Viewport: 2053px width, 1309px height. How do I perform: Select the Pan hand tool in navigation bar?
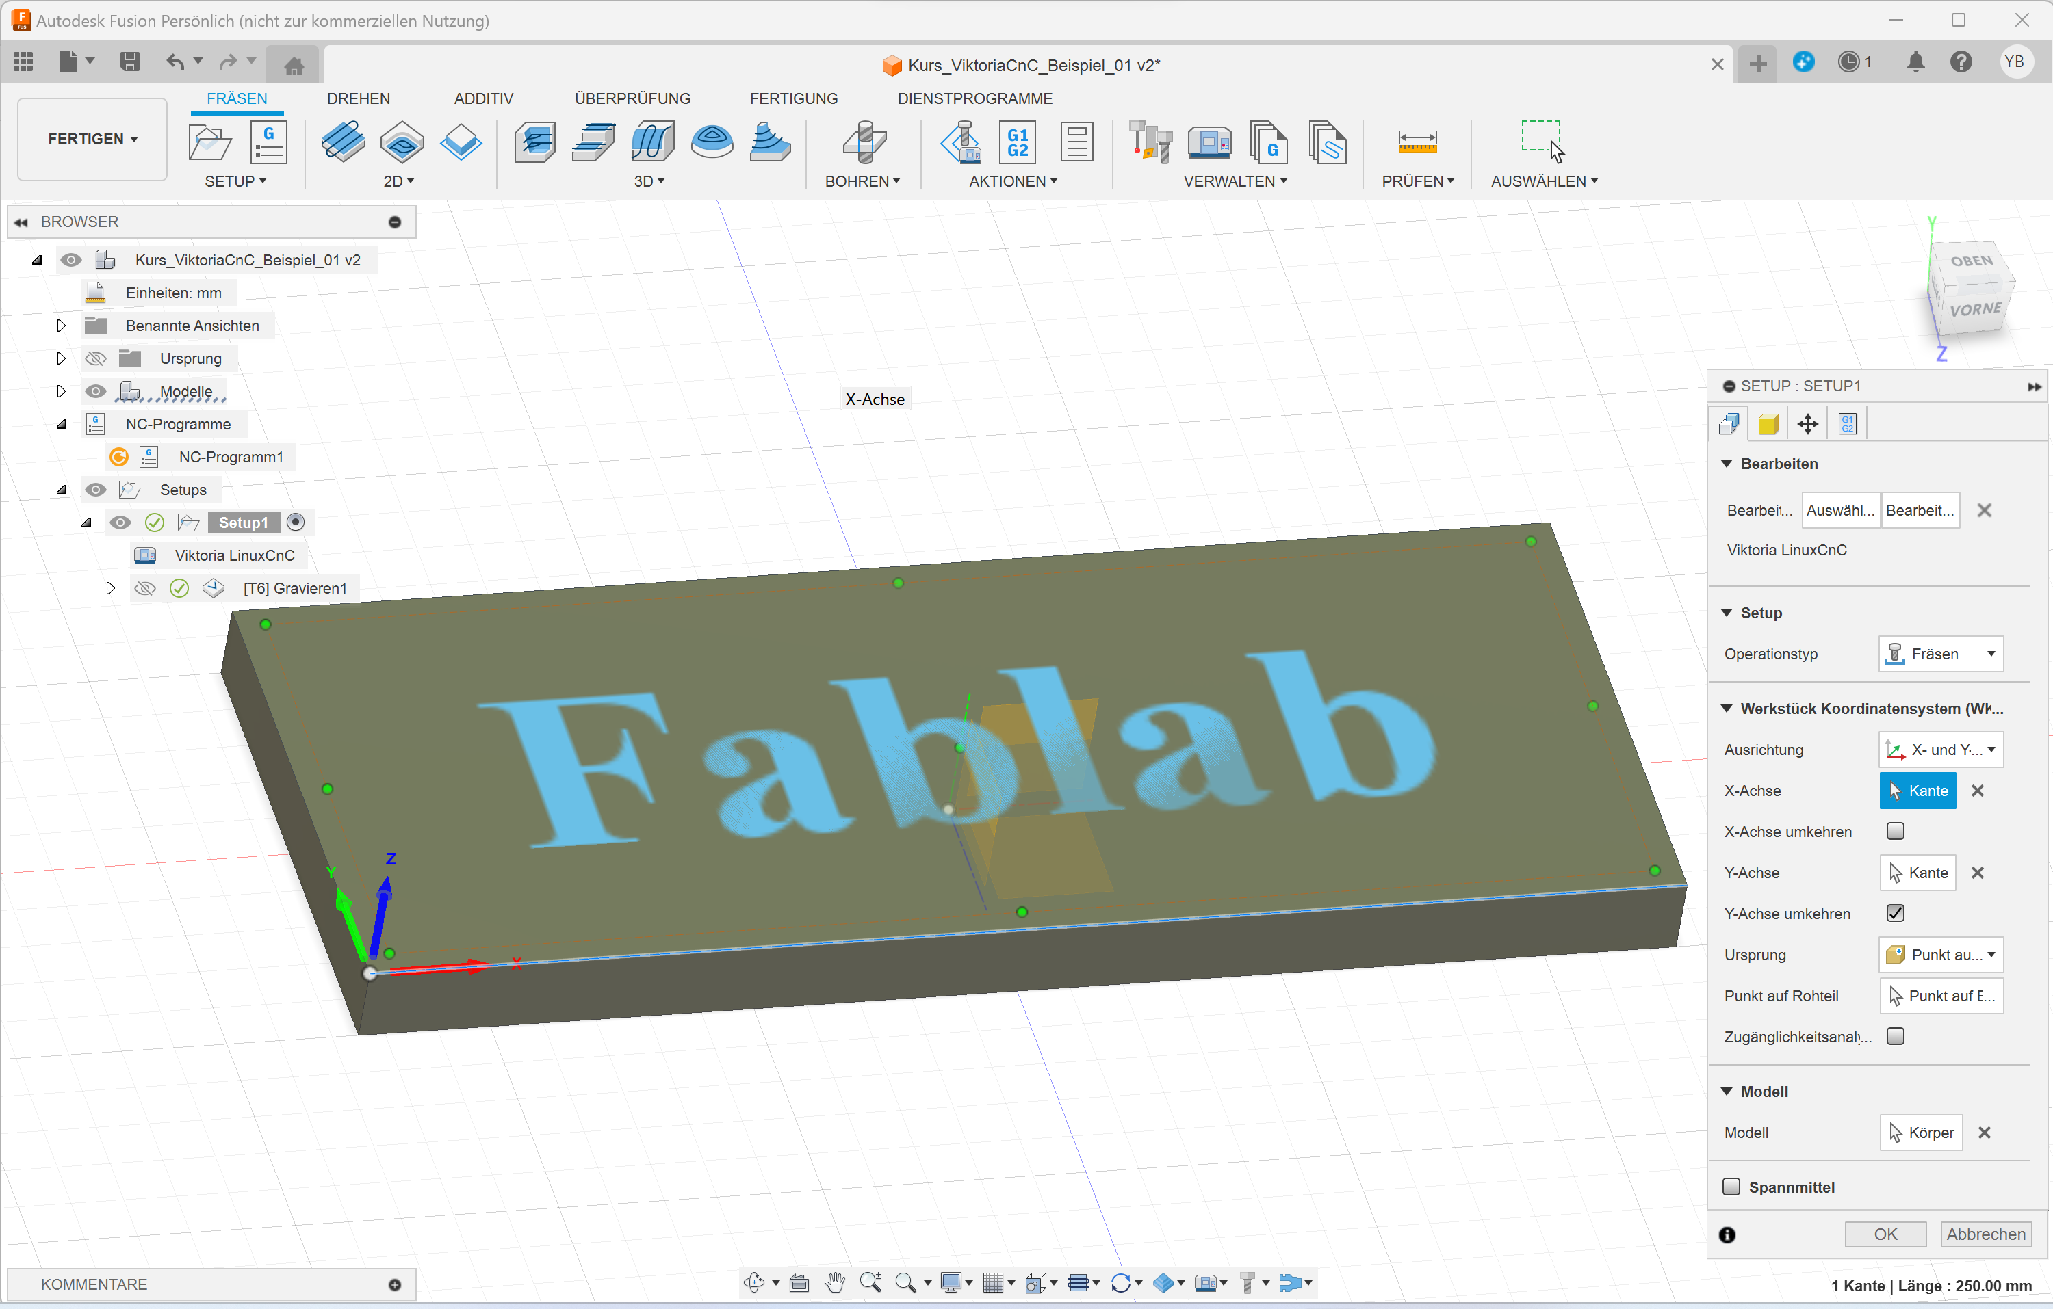pos(835,1282)
